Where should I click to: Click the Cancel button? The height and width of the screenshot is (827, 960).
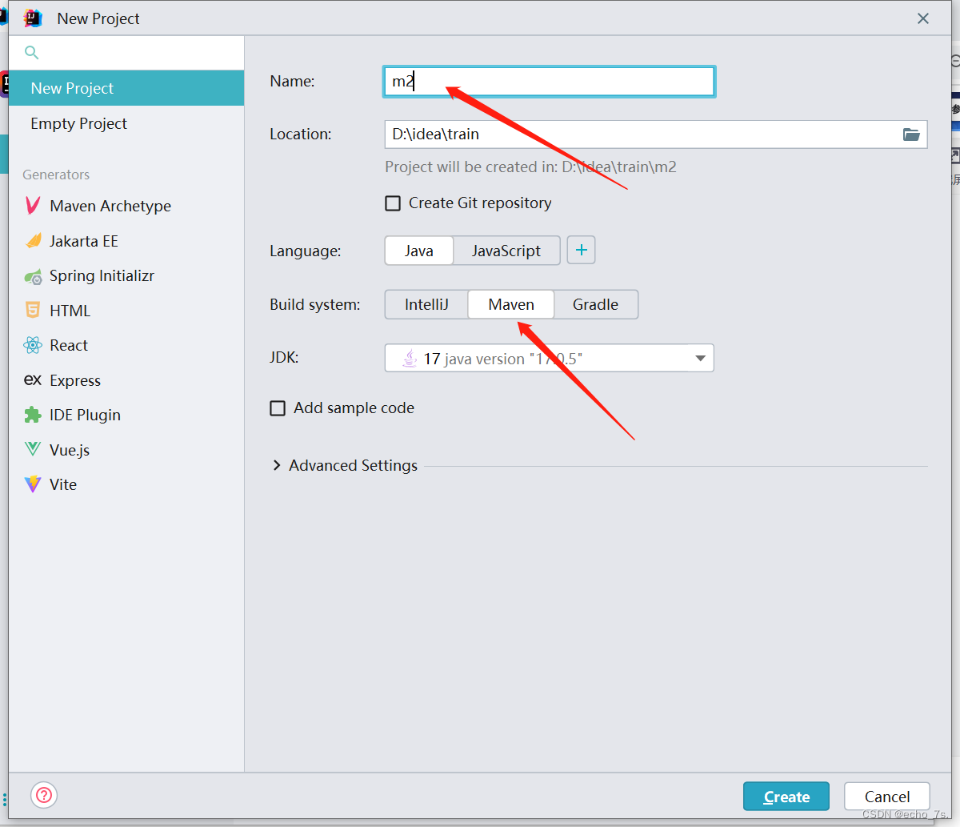(887, 797)
